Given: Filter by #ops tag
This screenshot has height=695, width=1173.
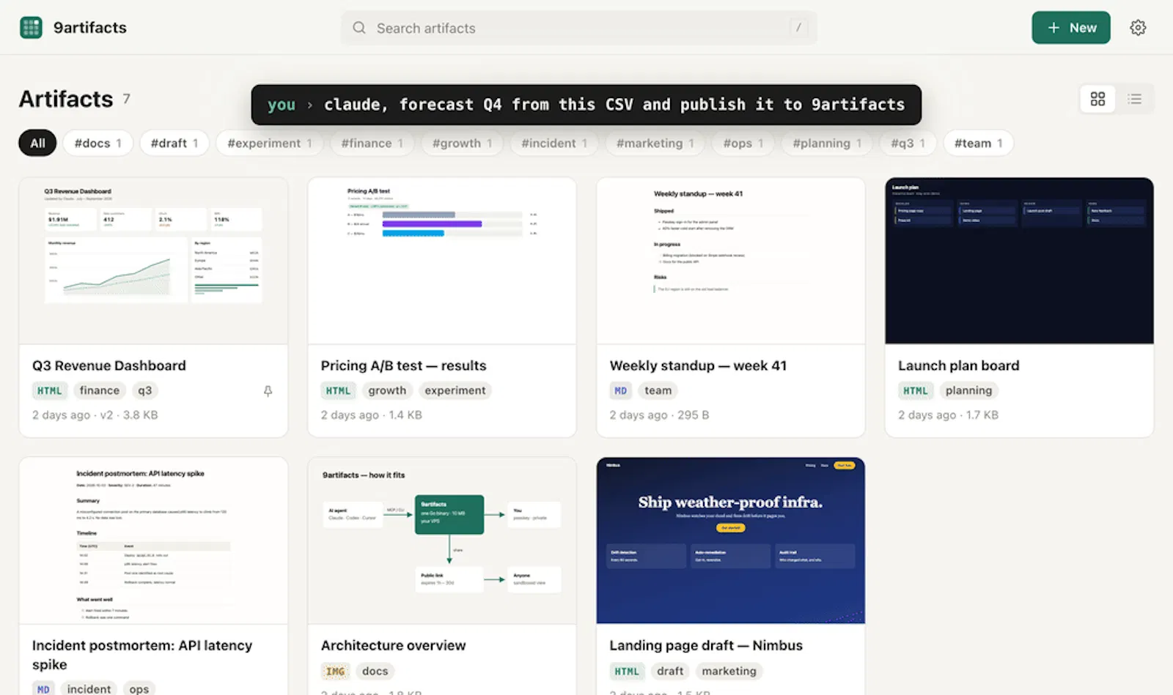Looking at the screenshot, I should click(x=743, y=143).
